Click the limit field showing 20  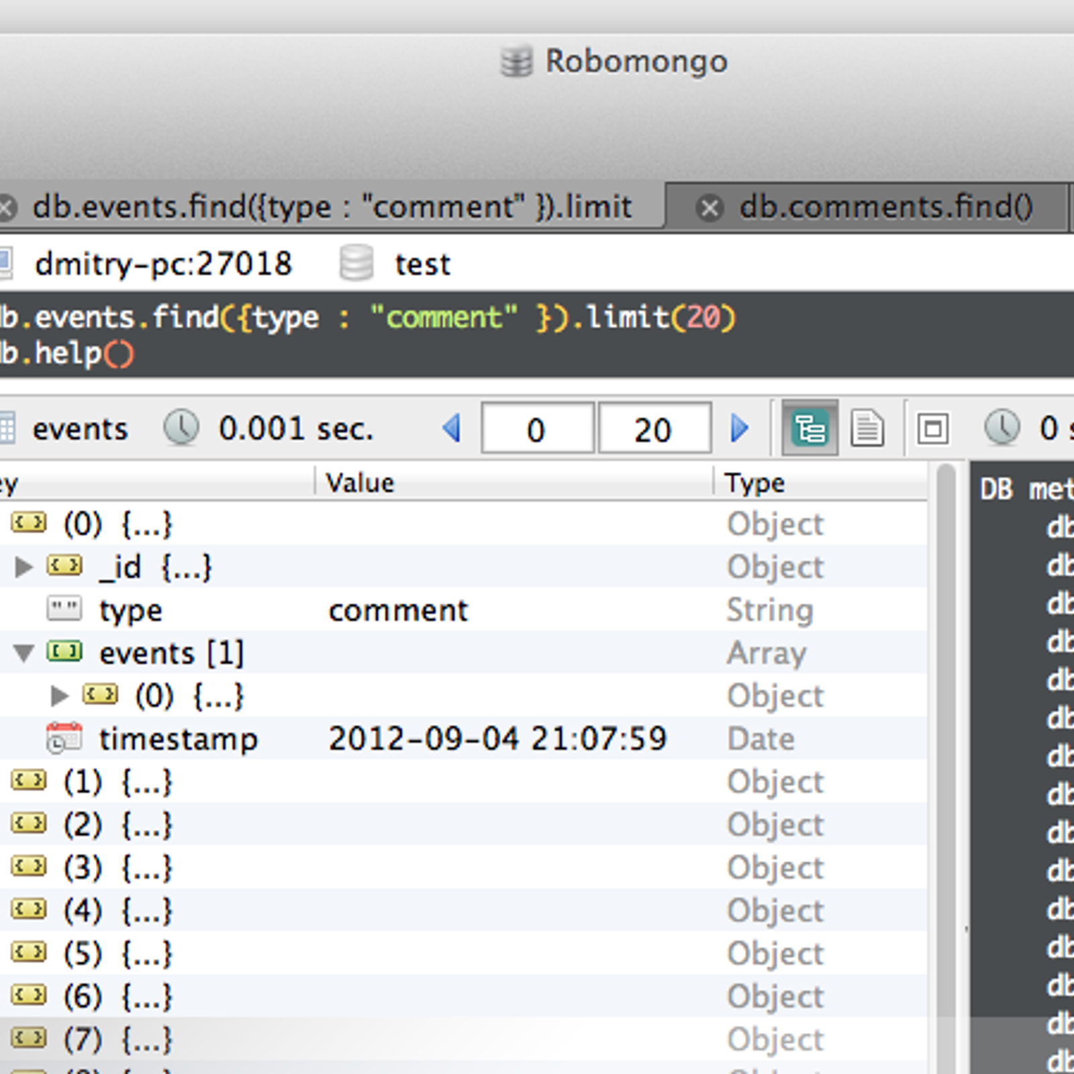click(x=654, y=428)
